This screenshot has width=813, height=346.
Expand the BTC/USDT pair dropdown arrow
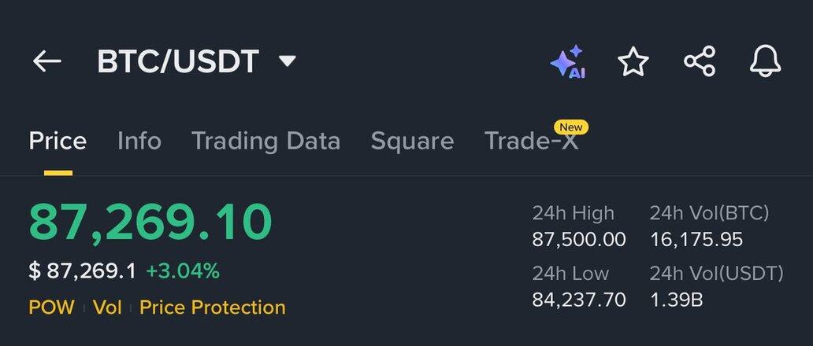(x=288, y=61)
